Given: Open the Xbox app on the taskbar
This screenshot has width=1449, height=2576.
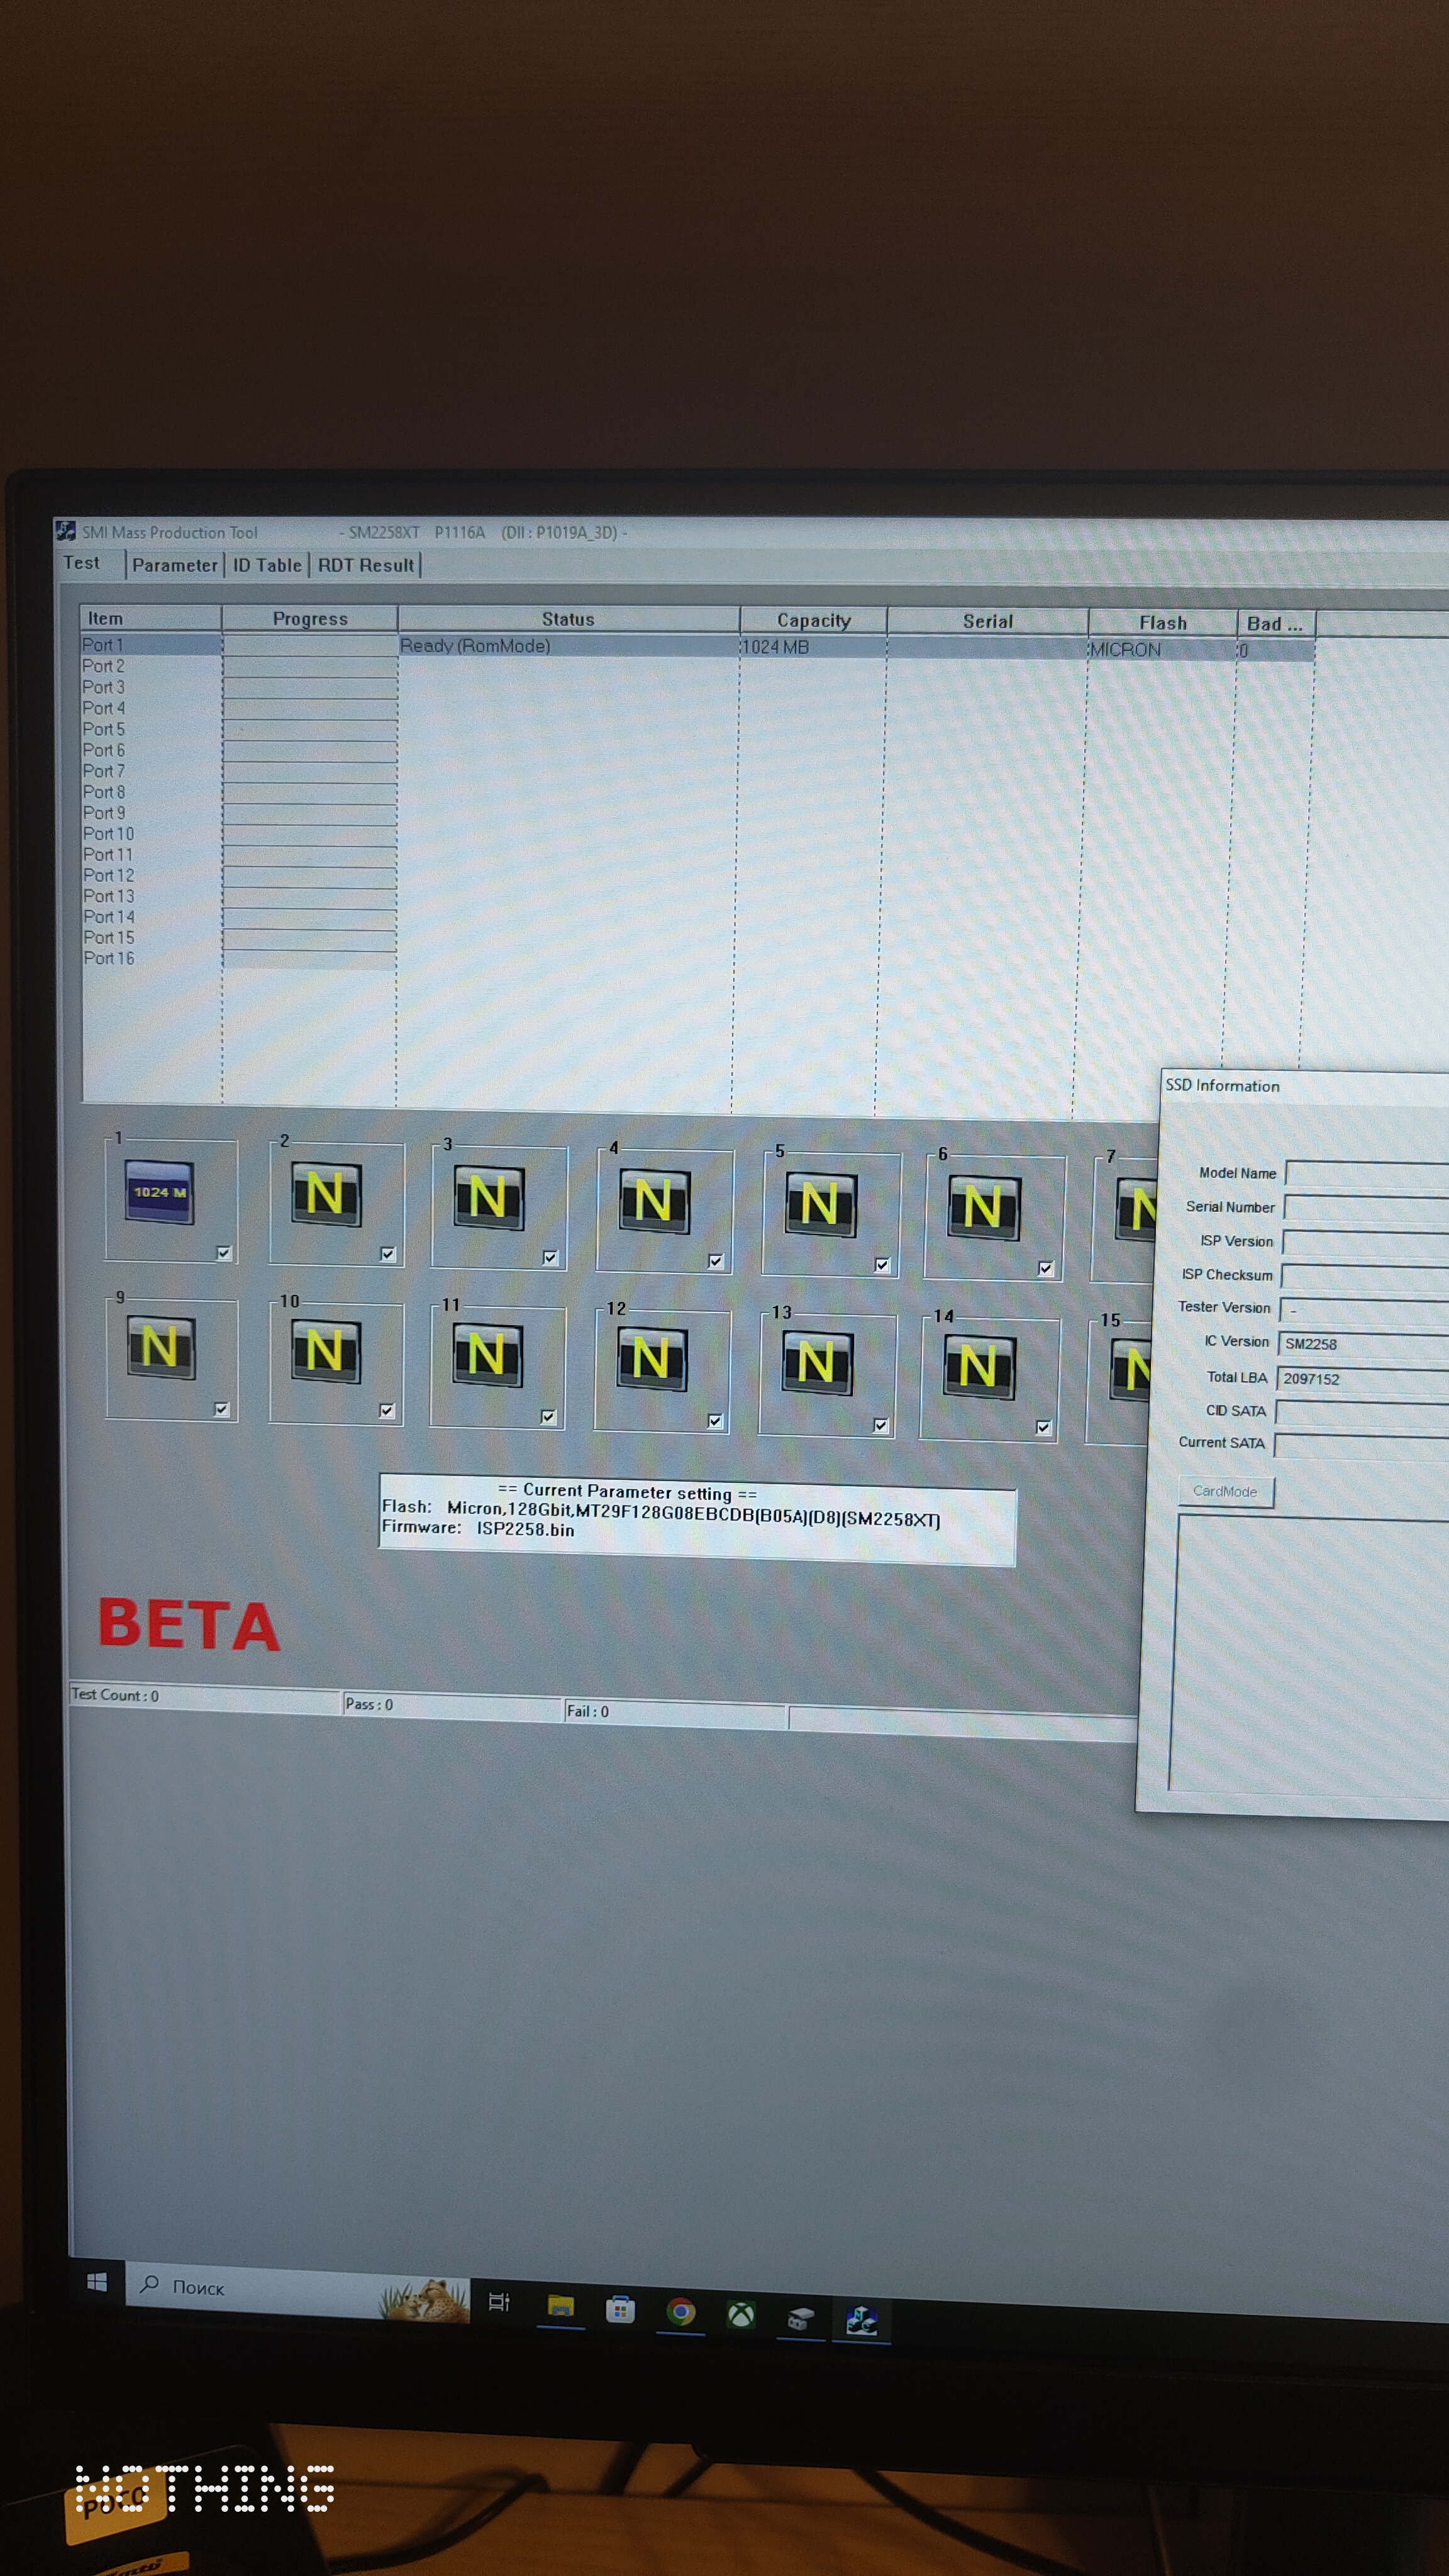Looking at the screenshot, I should [741, 2315].
